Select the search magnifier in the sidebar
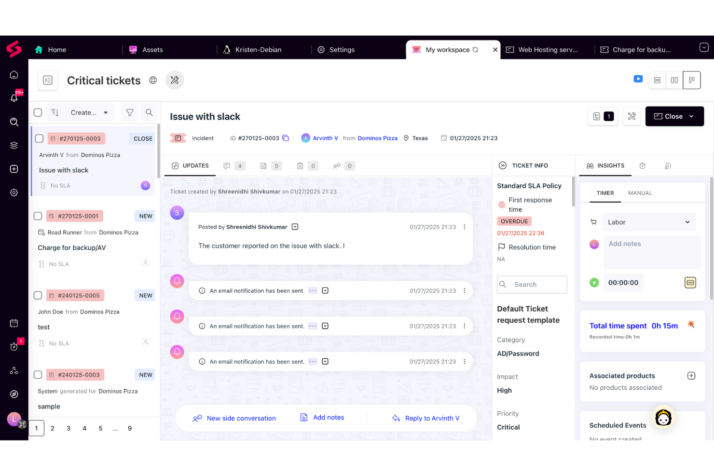The height and width of the screenshot is (476, 714). point(14,122)
